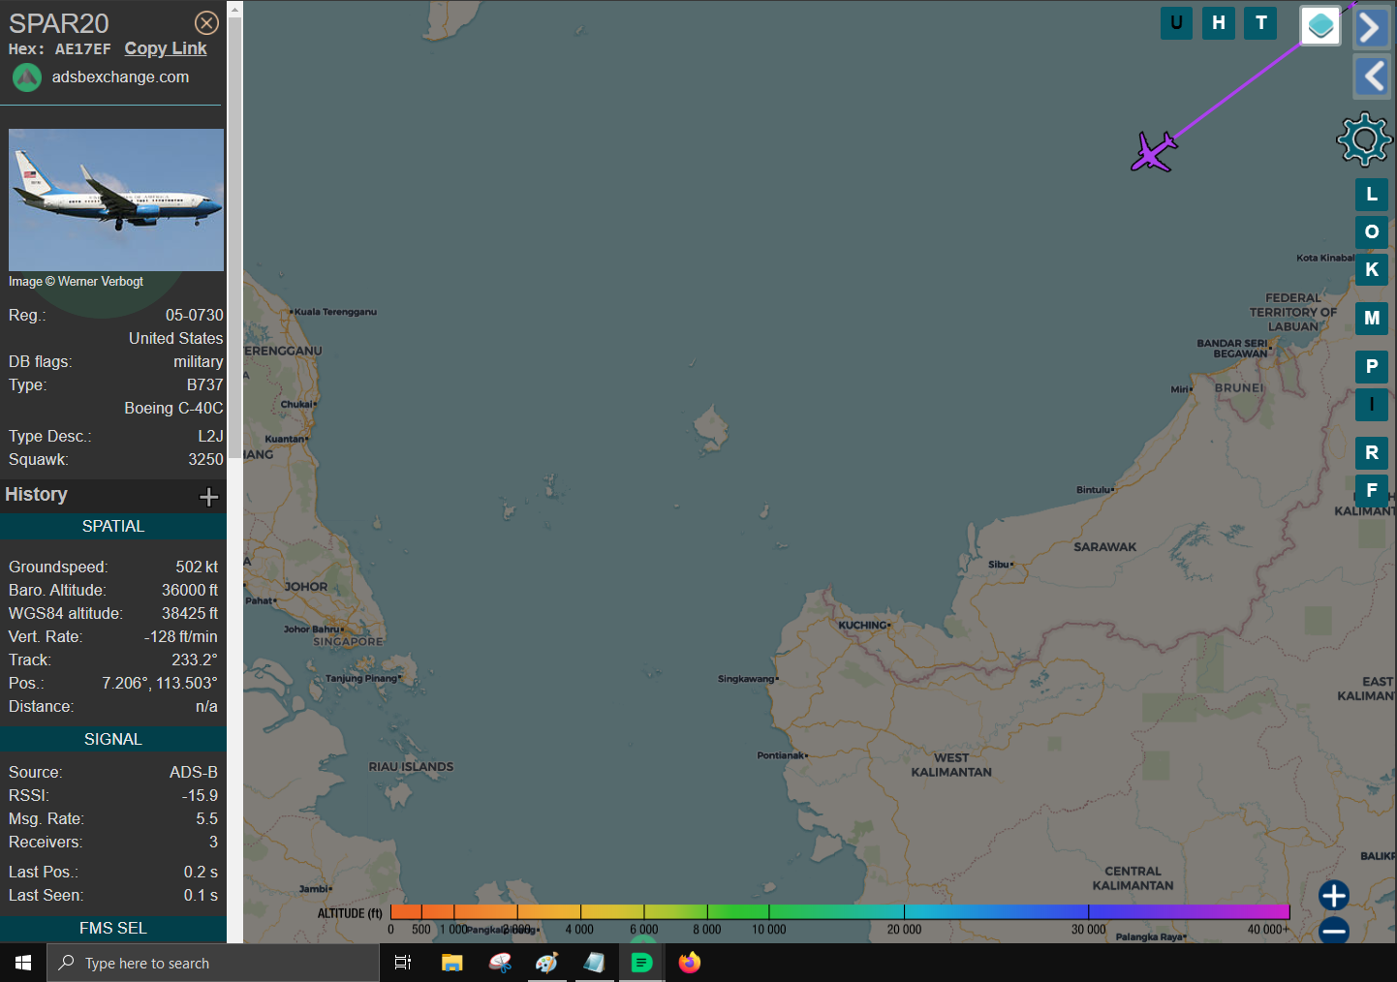Click the Source value ADS-B
Viewport: 1397px width, 982px height.
click(x=194, y=773)
